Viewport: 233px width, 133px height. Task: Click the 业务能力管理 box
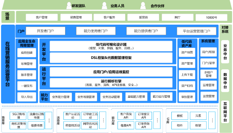tap(61, 97)
